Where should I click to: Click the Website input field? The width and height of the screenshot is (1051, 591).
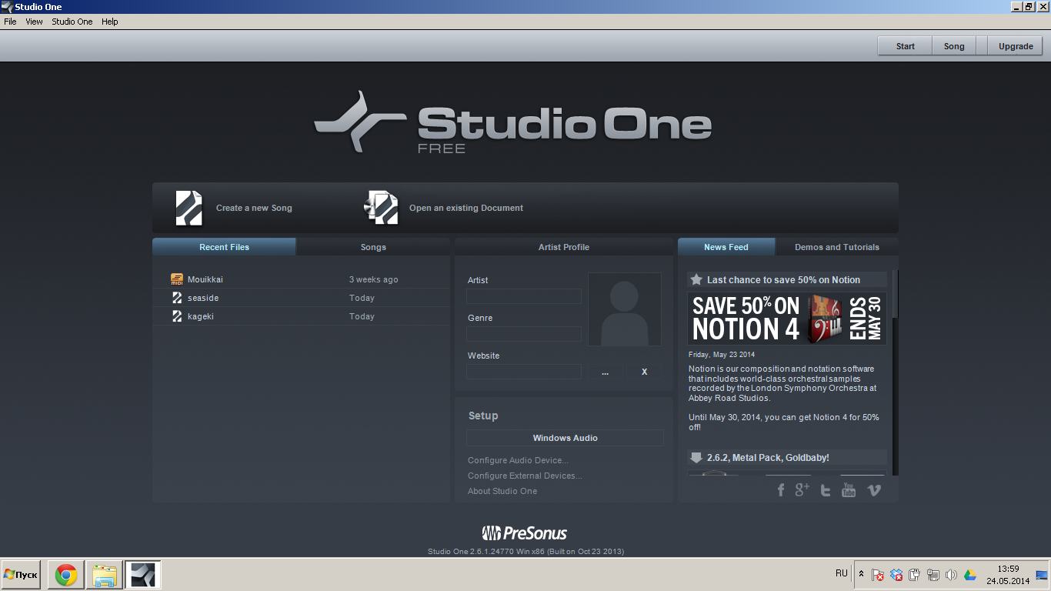point(524,372)
